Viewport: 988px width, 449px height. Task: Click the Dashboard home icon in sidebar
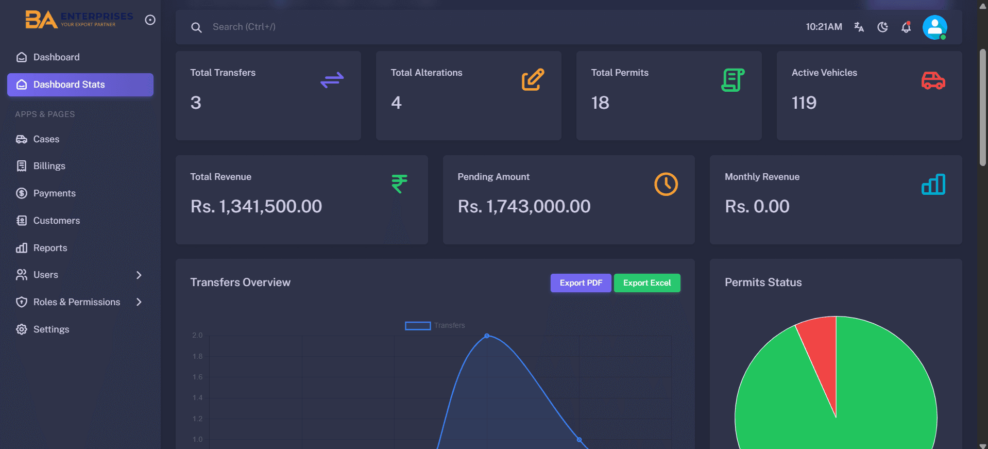point(22,57)
